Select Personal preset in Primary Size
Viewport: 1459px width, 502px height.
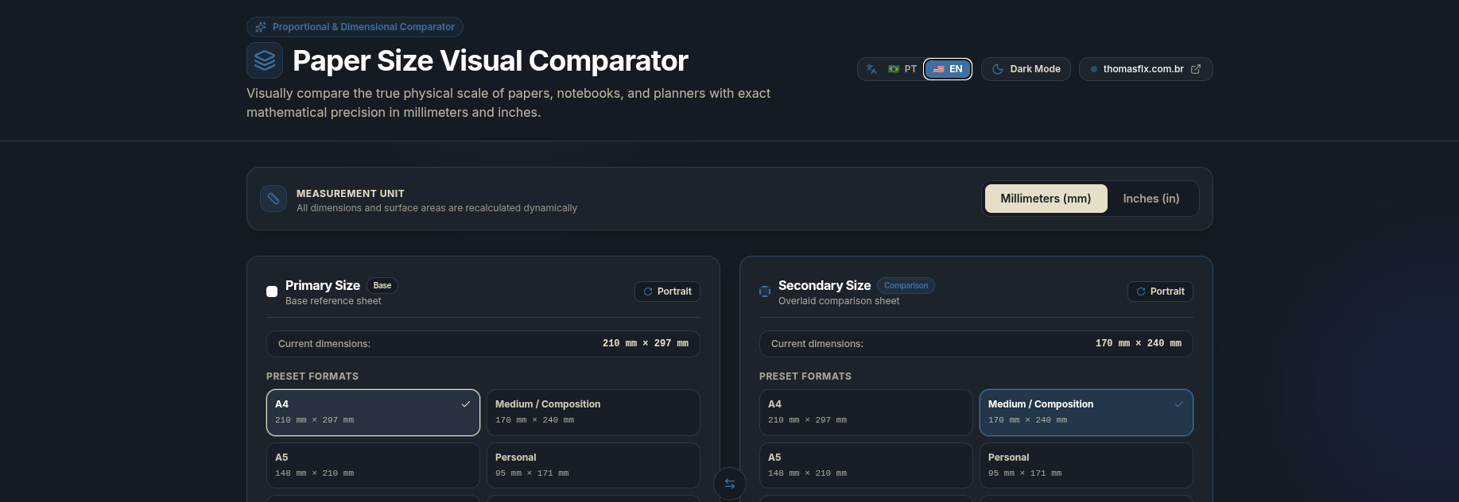[x=593, y=465]
